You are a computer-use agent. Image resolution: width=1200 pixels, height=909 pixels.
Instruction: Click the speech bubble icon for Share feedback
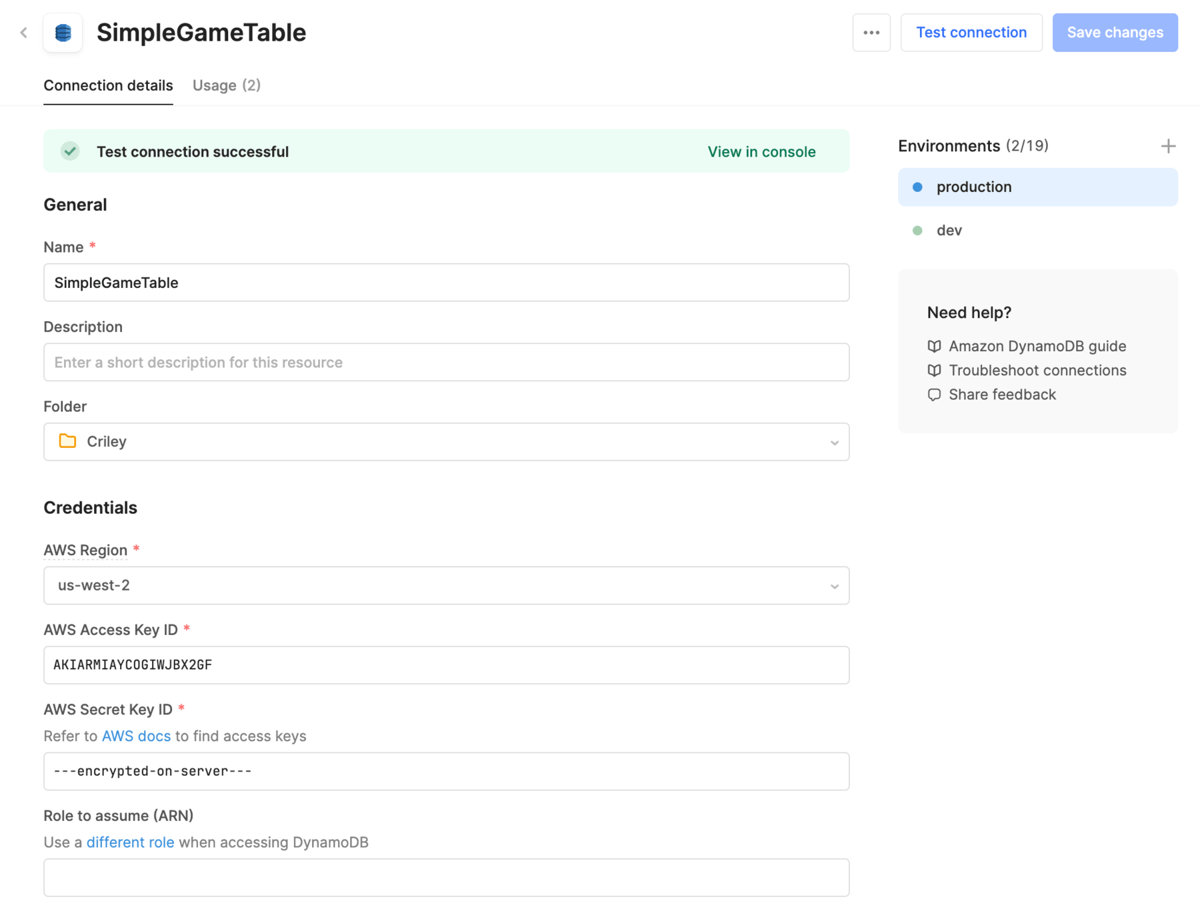click(934, 395)
